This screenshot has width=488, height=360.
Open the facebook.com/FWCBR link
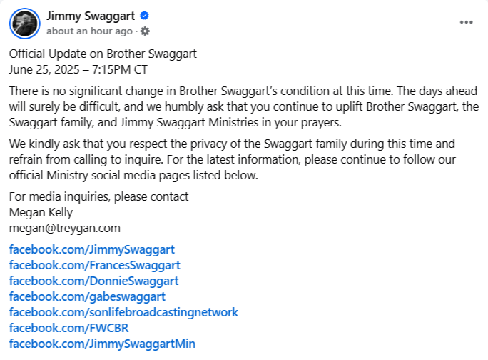(68, 328)
